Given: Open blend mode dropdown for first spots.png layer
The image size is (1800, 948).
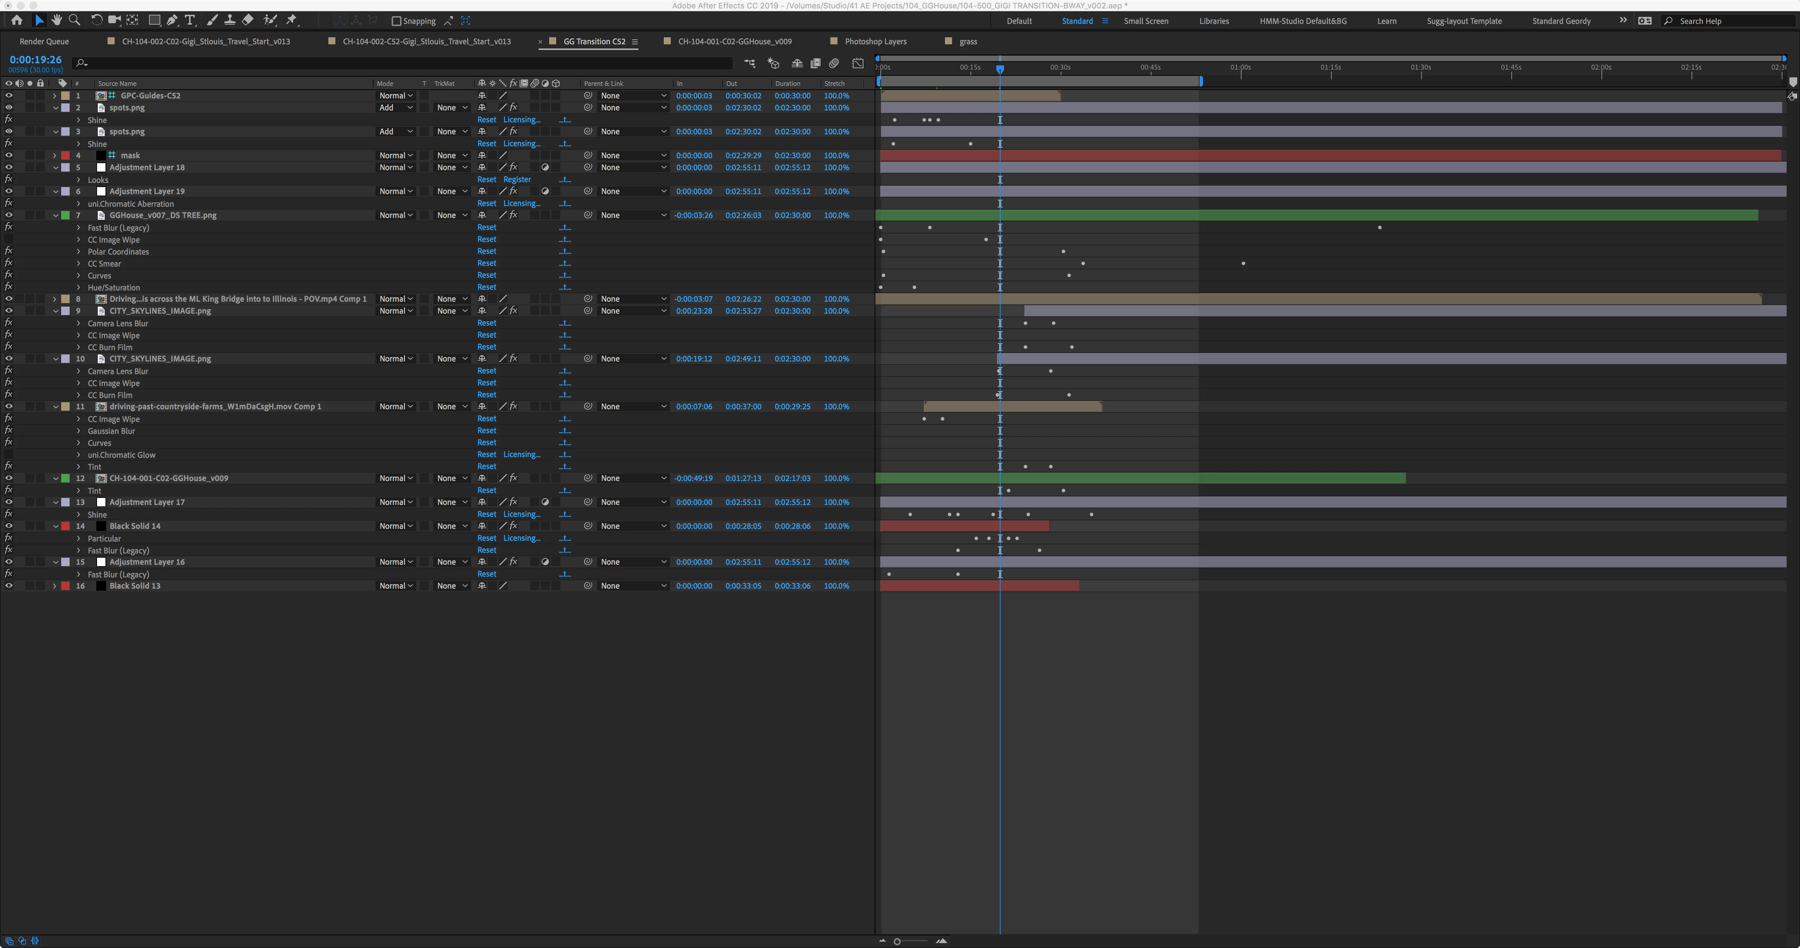Looking at the screenshot, I should [x=396, y=108].
